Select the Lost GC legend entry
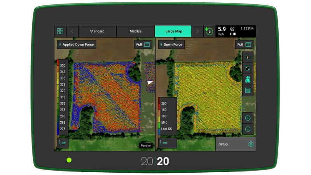Viewport: 311px width, 175px height. click(167, 129)
